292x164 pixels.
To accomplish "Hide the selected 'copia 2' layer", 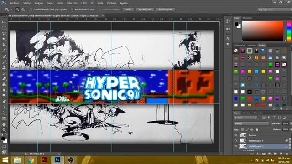I will coord(235,146).
